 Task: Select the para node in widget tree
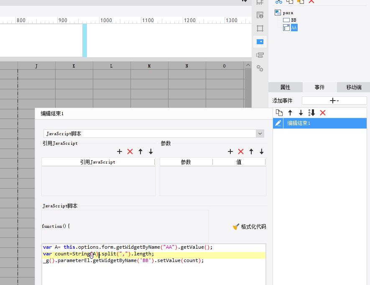[288, 13]
